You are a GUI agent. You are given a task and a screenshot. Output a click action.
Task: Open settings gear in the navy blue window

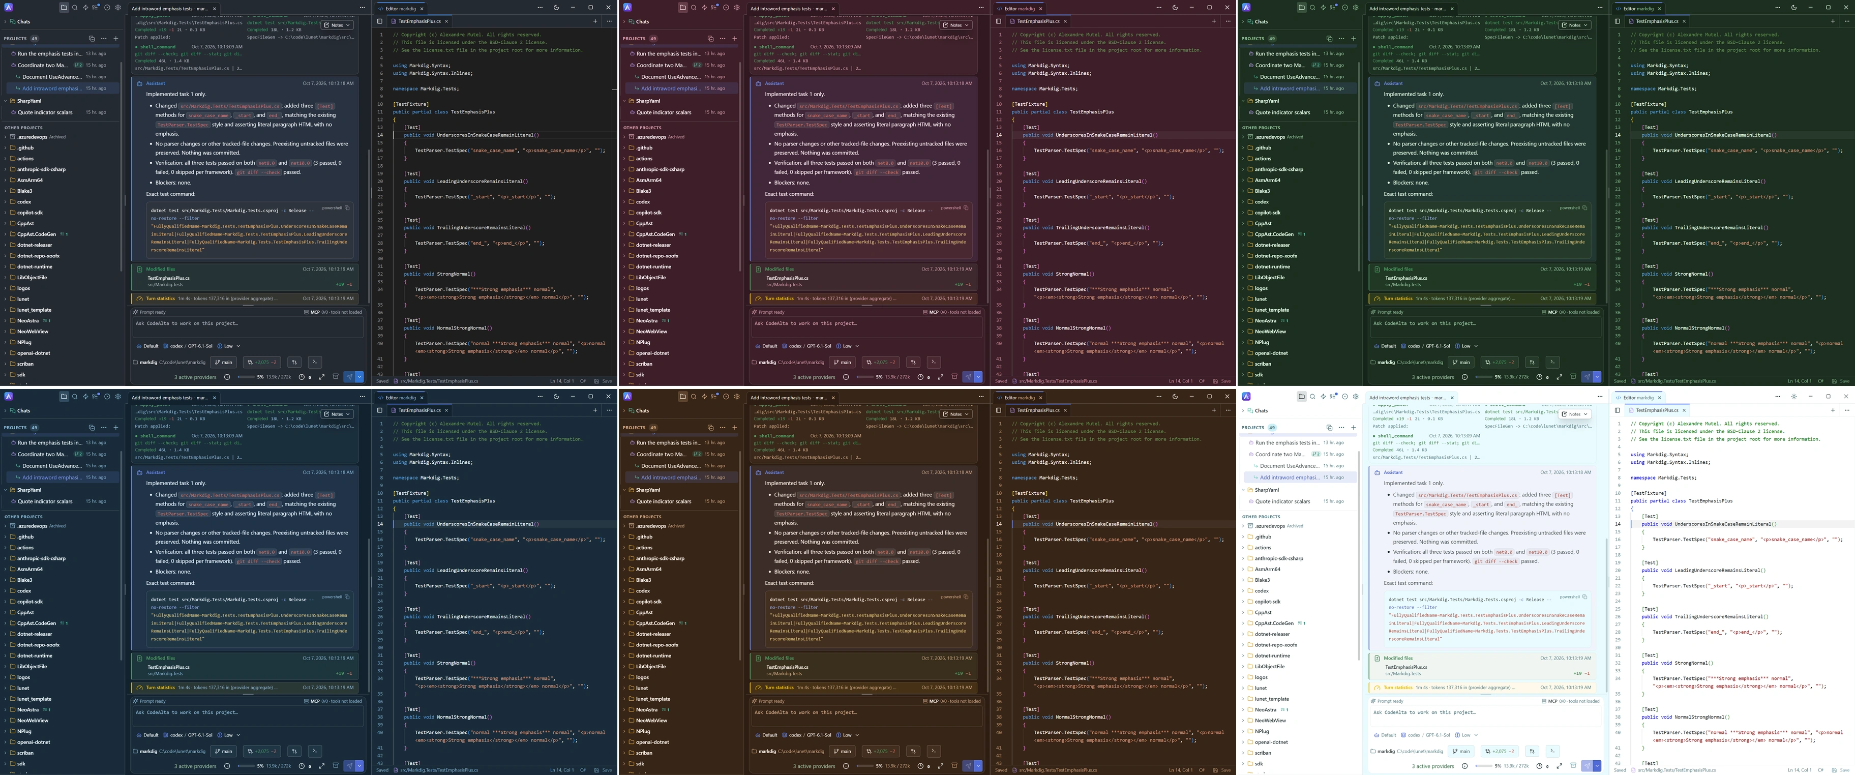coord(118,396)
